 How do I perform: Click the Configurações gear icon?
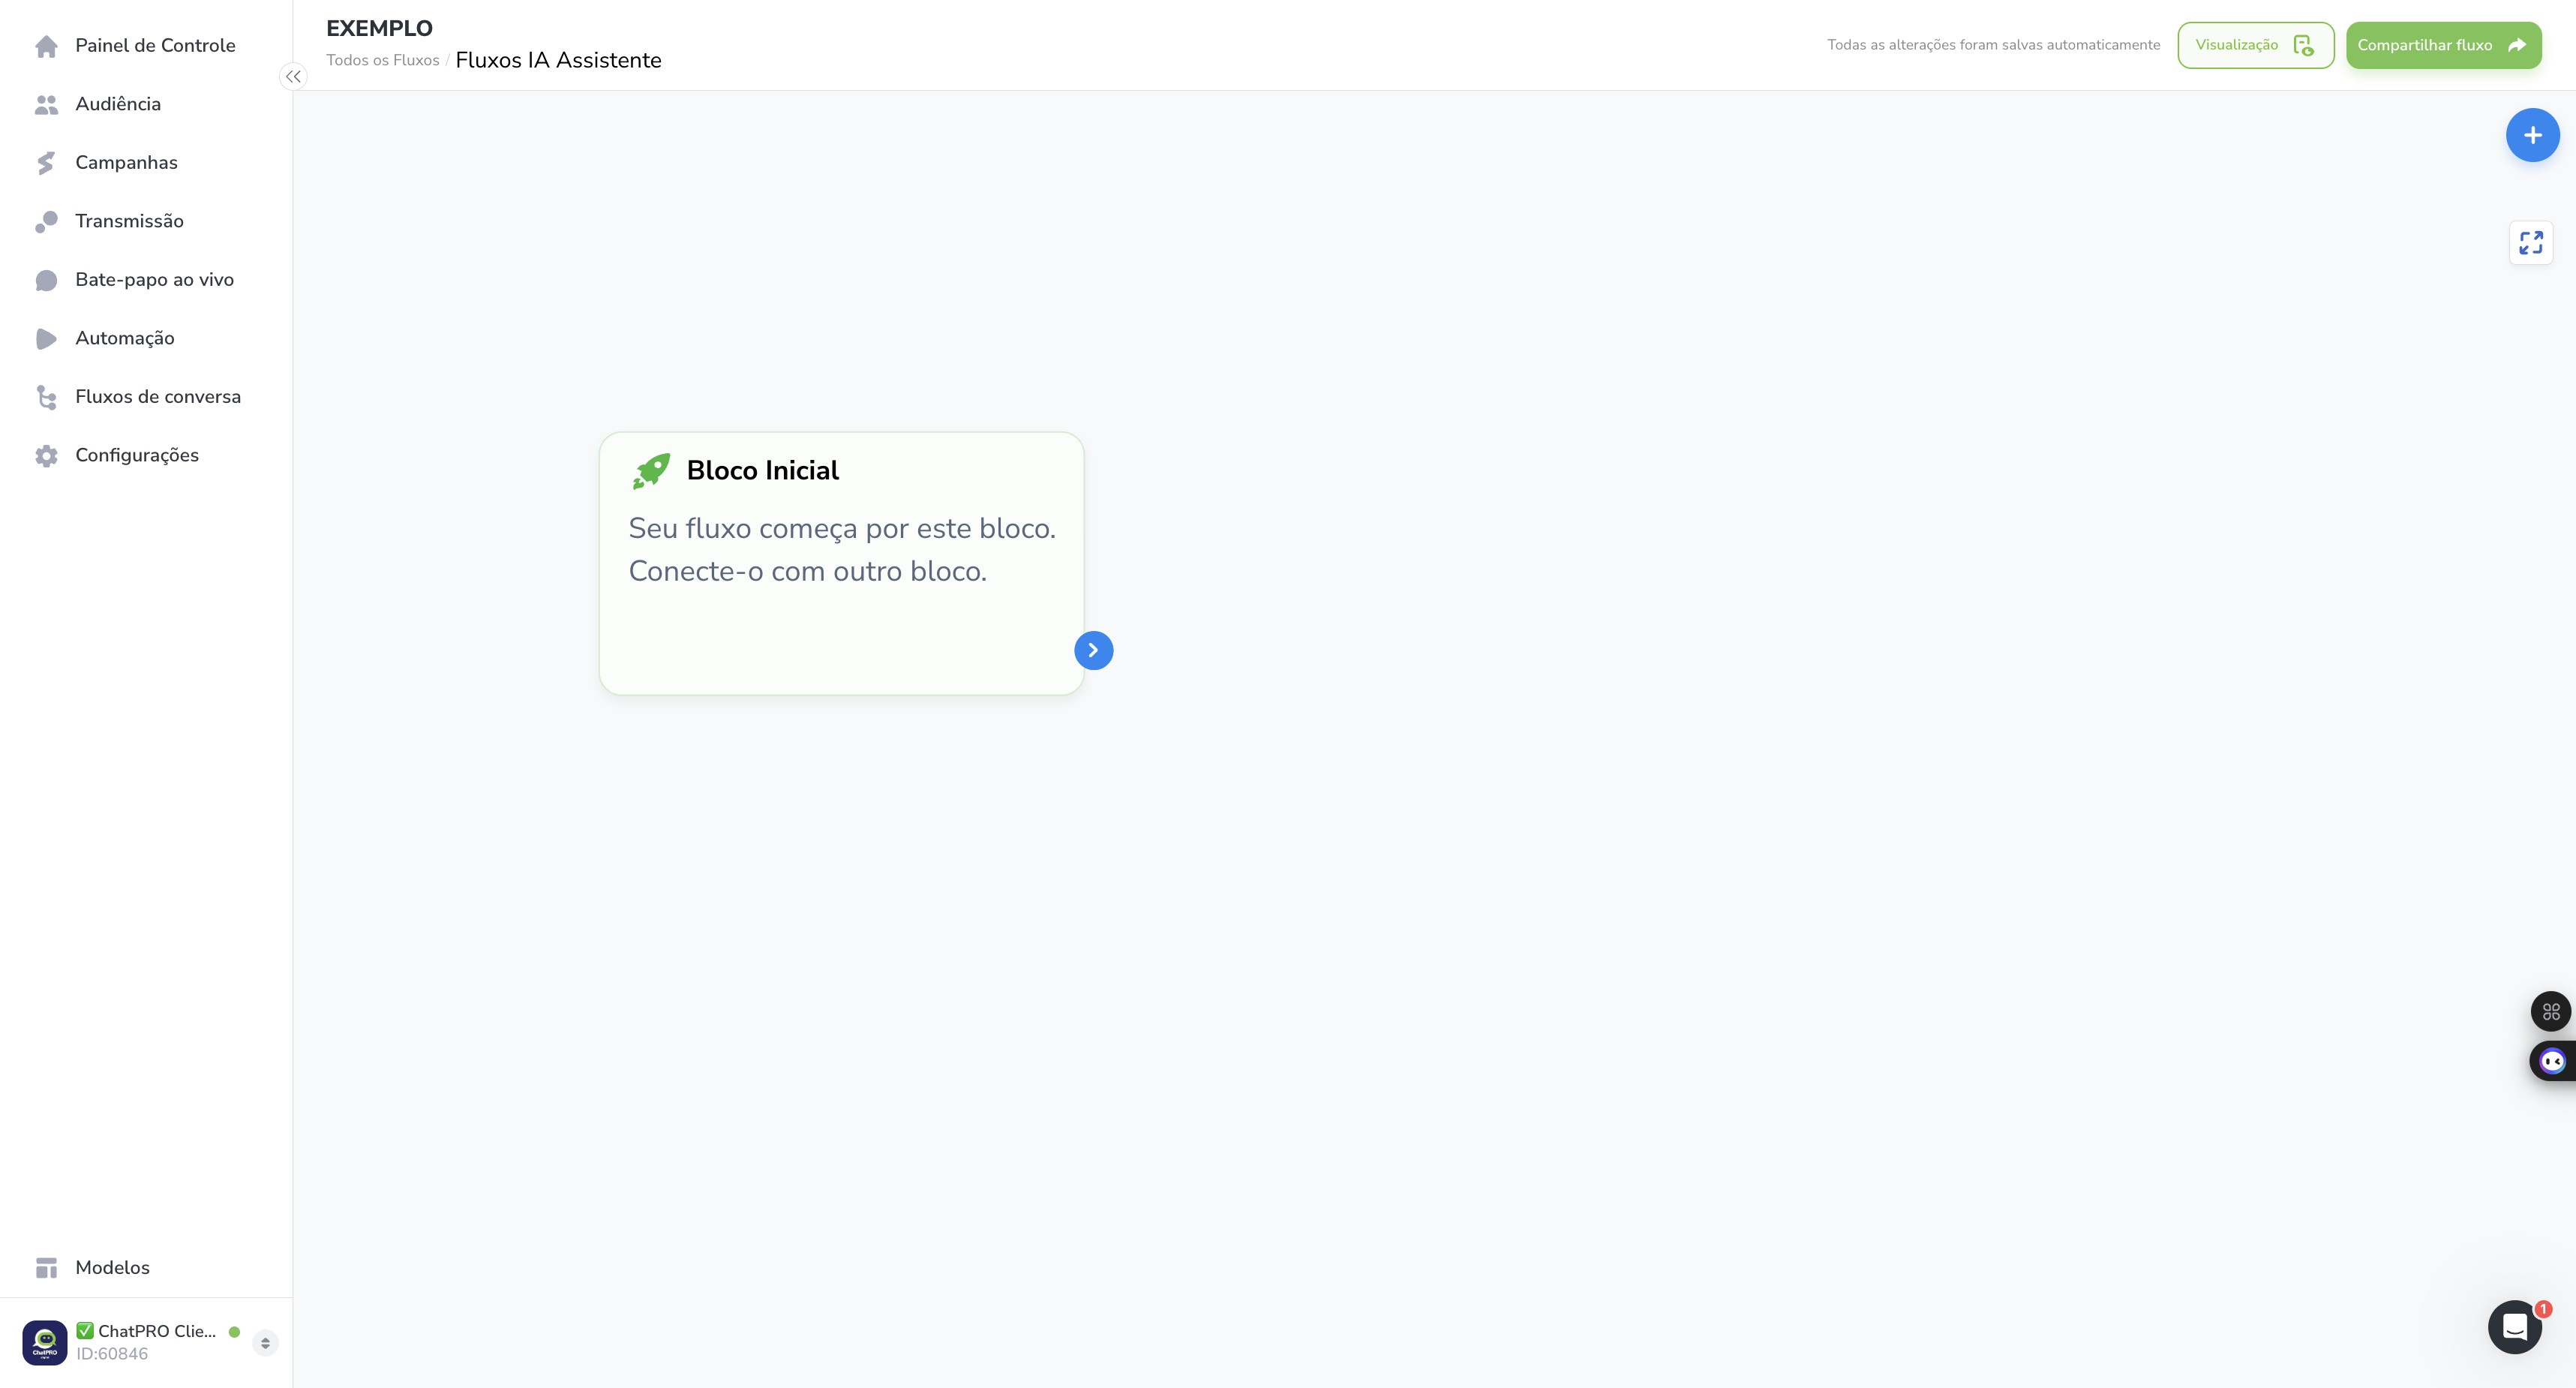[x=46, y=456]
